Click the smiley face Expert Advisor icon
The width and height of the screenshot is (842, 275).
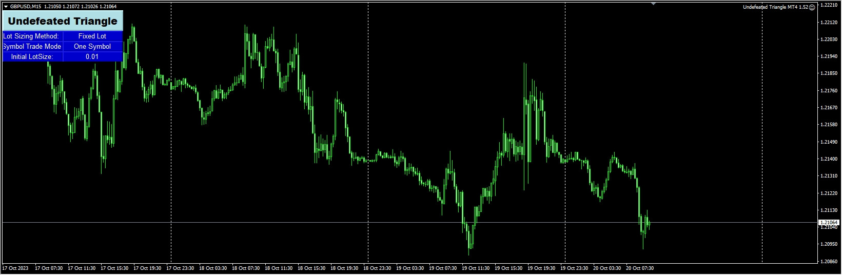click(x=812, y=7)
